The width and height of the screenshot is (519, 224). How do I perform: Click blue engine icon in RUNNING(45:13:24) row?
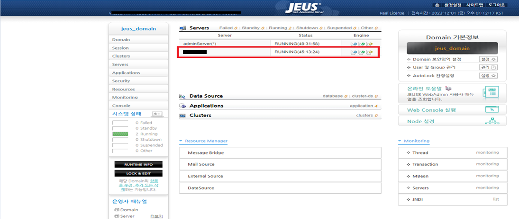354,52
